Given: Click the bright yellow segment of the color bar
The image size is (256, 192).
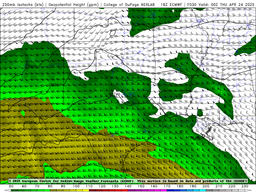Looking at the screenshot, I should tap(86, 190).
